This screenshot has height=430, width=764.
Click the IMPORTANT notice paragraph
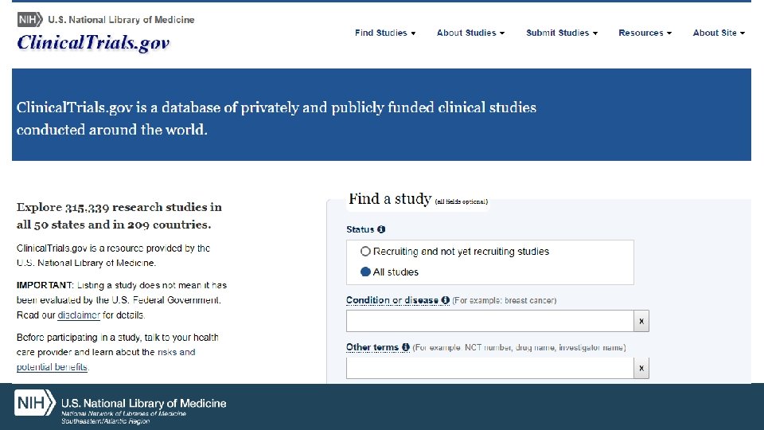pyautogui.click(x=122, y=300)
